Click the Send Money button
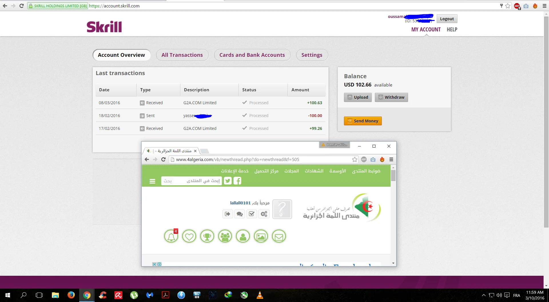 click(x=363, y=121)
